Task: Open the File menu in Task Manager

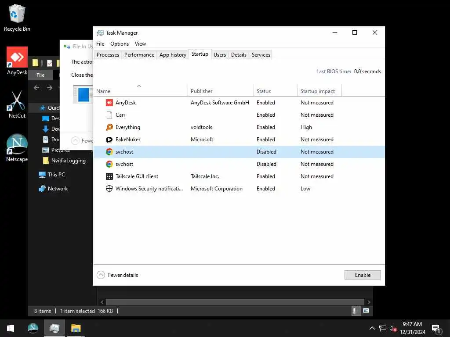Action: (100, 44)
